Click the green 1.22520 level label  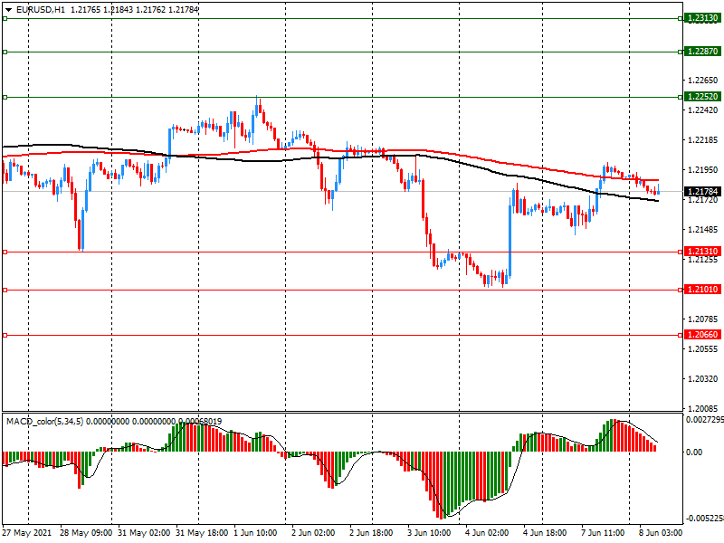coord(701,97)
